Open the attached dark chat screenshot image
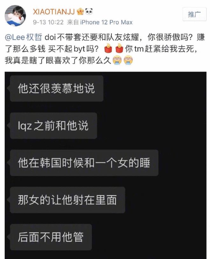The image size is (210, 259). click(106, 165)
